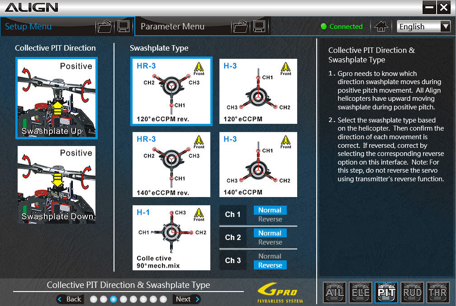Set Ch 3 to Normal

270,256
